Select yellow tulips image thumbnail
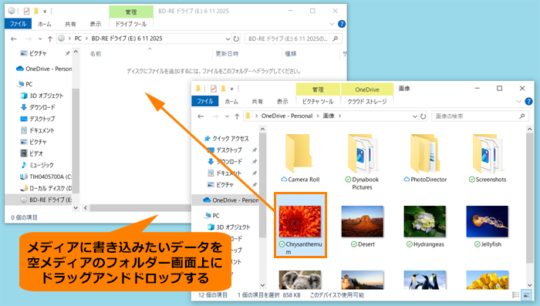540x306 pixels. [x=488, y=280]
